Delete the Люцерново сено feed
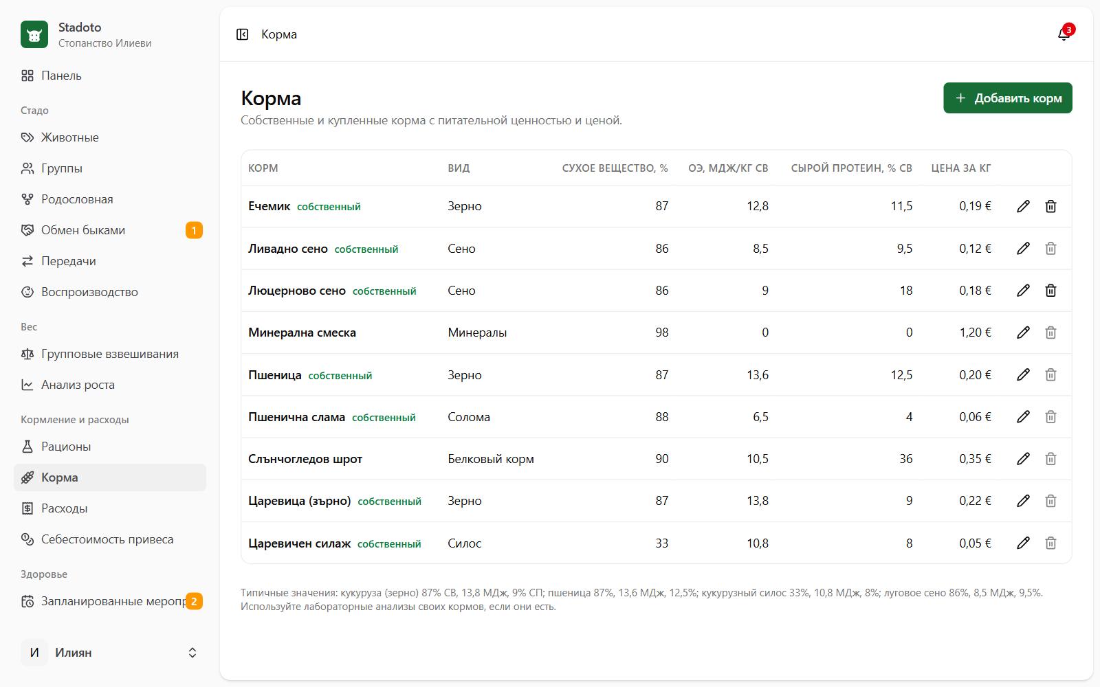1100x687 pixels. pos(1050,291)
